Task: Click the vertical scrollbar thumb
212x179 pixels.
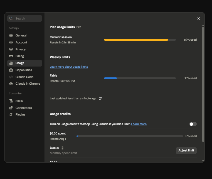Action: click(x=203, y=84)
